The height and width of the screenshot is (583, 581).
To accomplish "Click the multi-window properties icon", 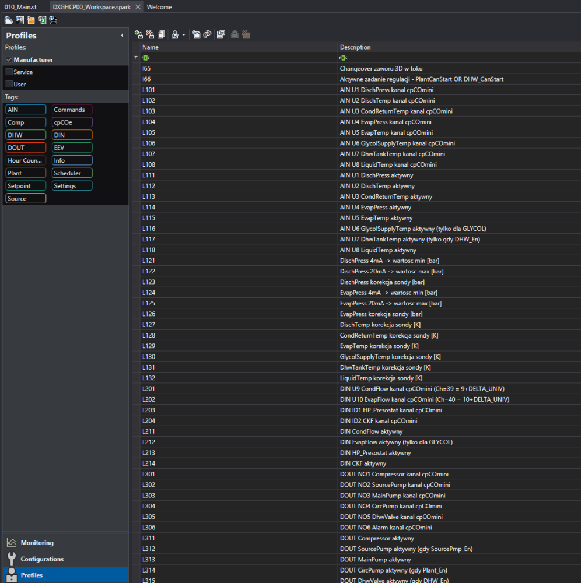I will coord(221,34).
